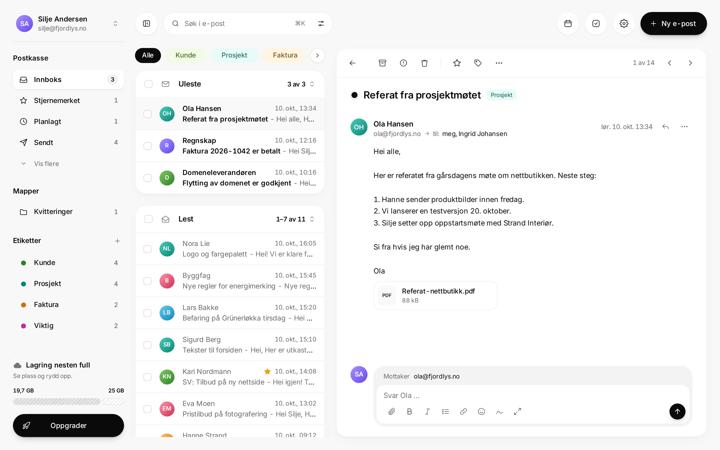Screen dimensions: 720x450
Task: Open emoji picker in reply
Action: click(x=481, y=411)
